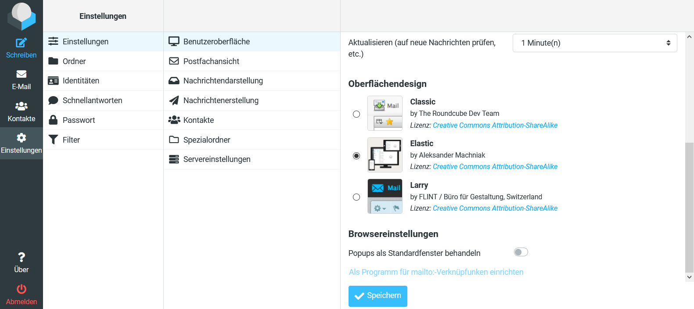Click the Schreiben compose icon
The height and width of the screenshot is (309, 694).
(21, 43)
